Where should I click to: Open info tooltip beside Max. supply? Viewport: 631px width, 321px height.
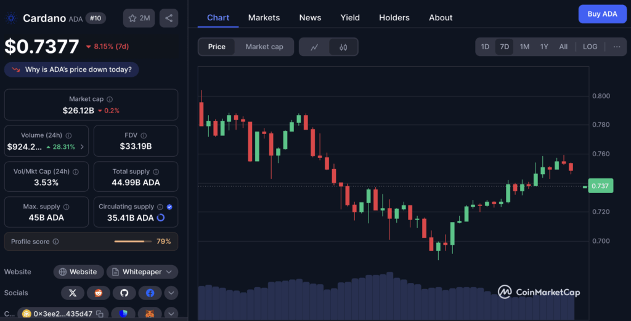[x=66, y=207]
